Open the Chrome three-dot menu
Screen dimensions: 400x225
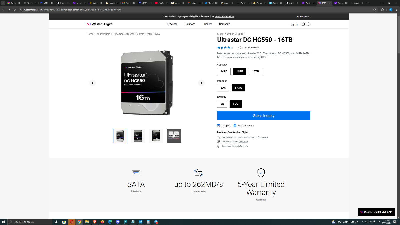point(396,10)
